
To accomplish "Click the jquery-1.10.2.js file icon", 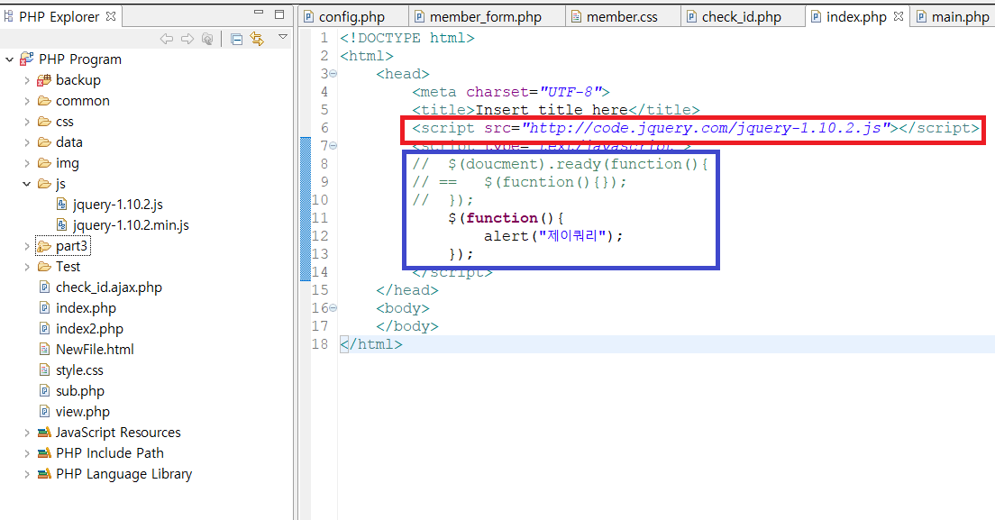I will [x=61, y=205].
